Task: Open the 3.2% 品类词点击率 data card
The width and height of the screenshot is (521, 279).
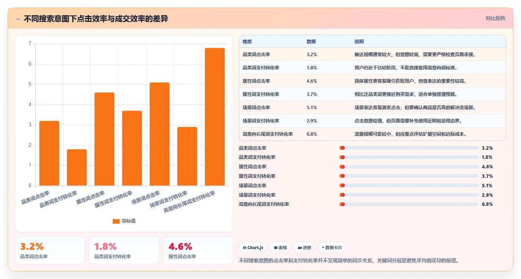Action: [50, 250]
